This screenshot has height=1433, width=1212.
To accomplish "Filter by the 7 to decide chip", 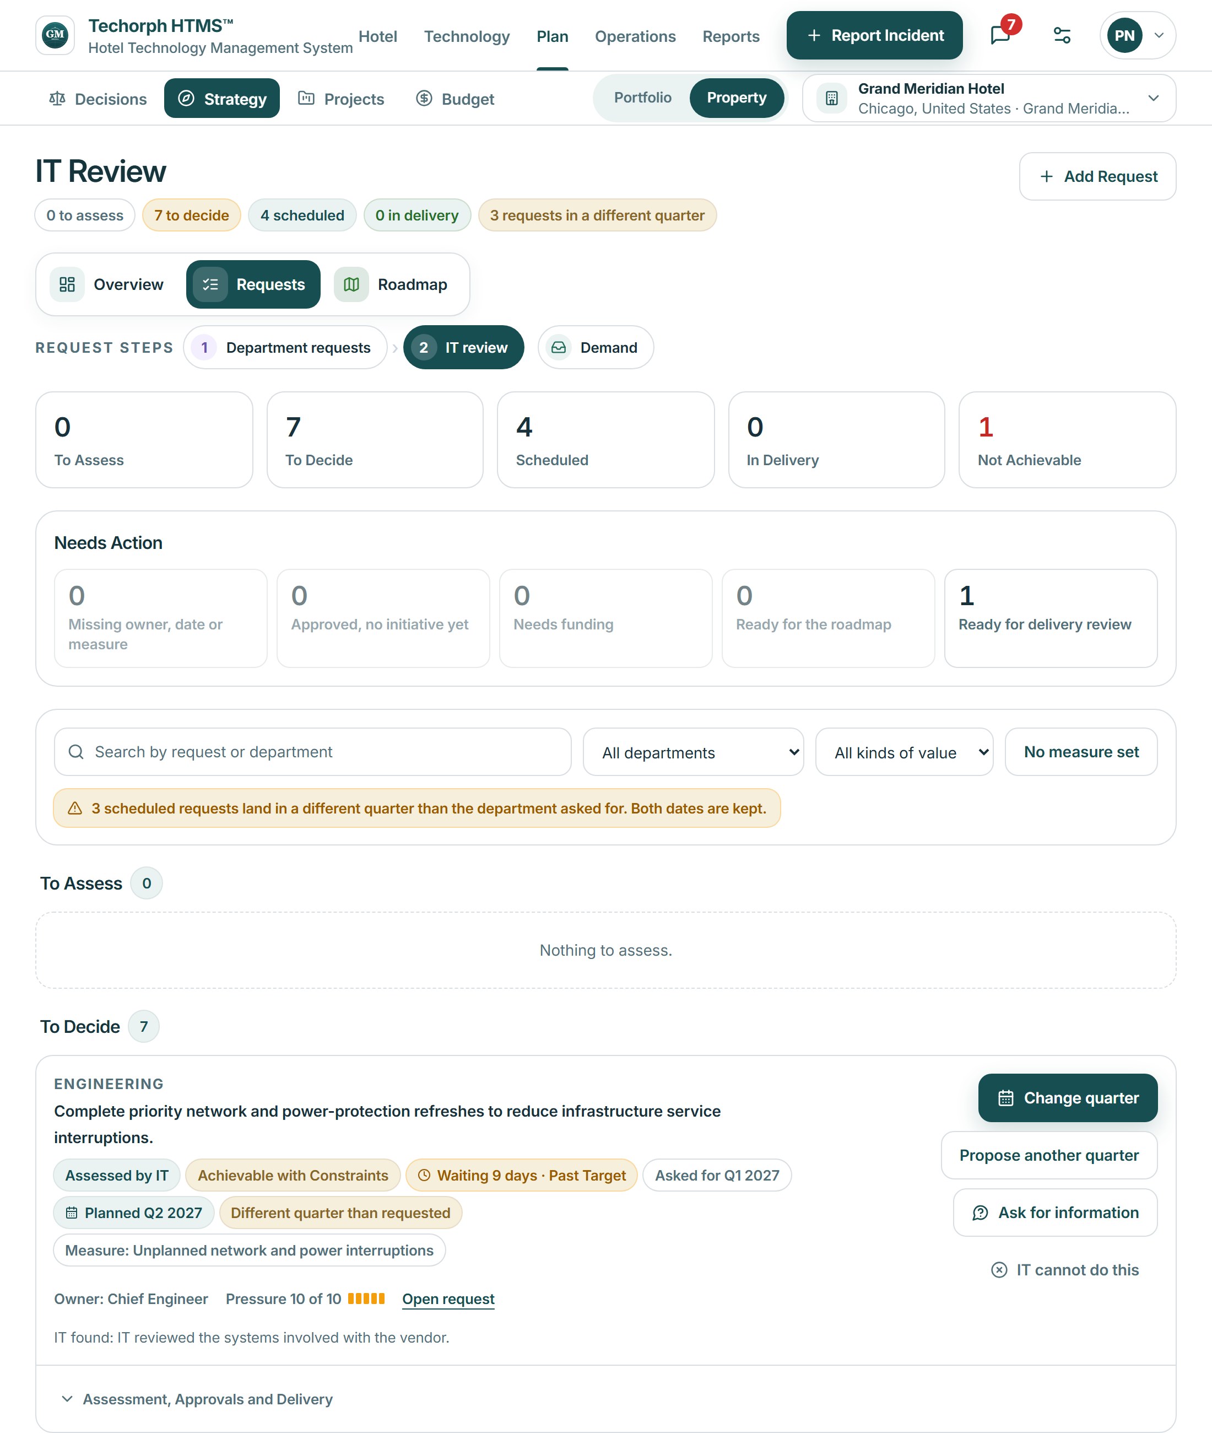I will pyautogui.click(x=192, y=215).
